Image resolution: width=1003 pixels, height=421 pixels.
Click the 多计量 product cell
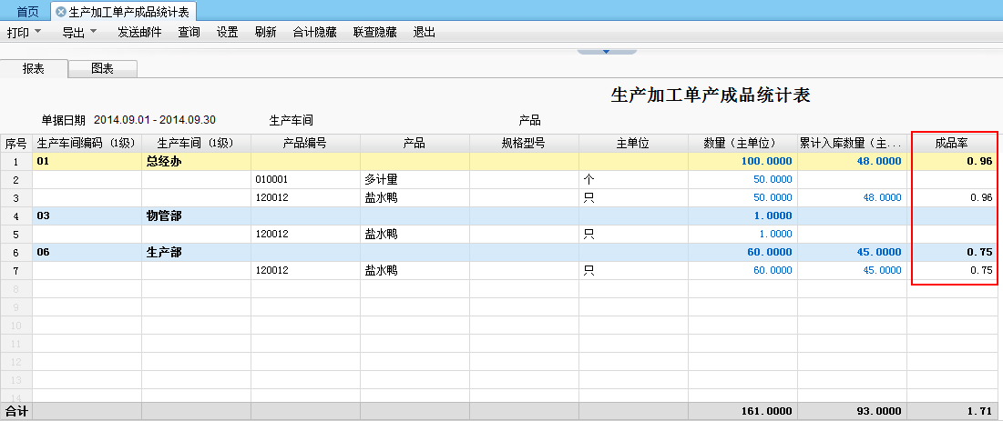[x=381, y=179]
